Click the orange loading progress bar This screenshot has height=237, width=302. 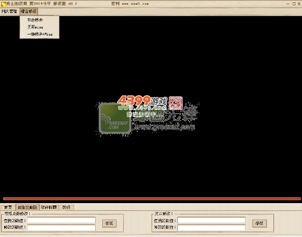pyautogui.click(x=152, y=198)
